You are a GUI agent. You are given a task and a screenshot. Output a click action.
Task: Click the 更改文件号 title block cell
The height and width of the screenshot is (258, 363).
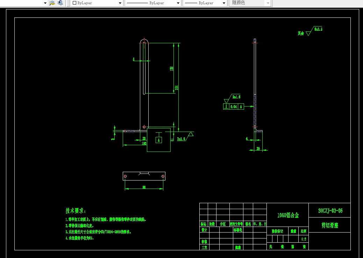click(236, 224)
